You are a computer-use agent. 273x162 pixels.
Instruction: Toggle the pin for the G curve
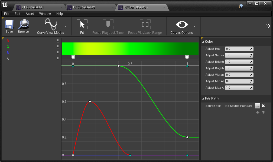[58, 47]
